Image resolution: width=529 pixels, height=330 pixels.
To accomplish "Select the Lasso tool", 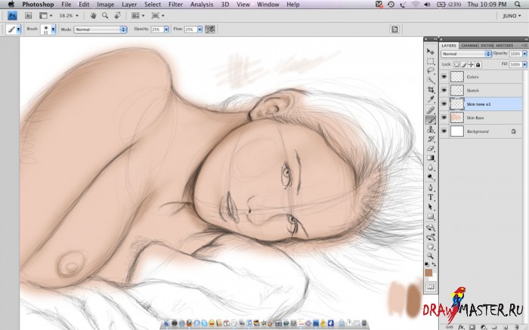I will [x=431, y=70].
